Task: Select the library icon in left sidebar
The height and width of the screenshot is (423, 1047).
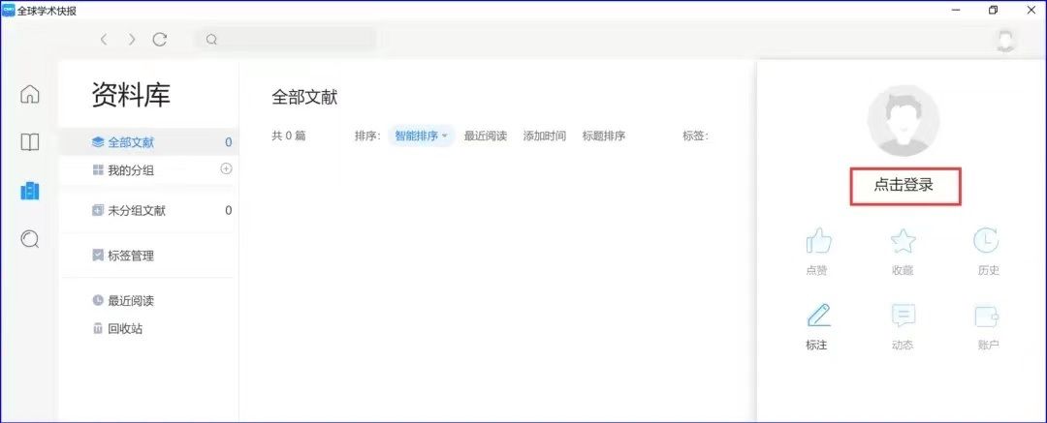Action: point(30,191)
